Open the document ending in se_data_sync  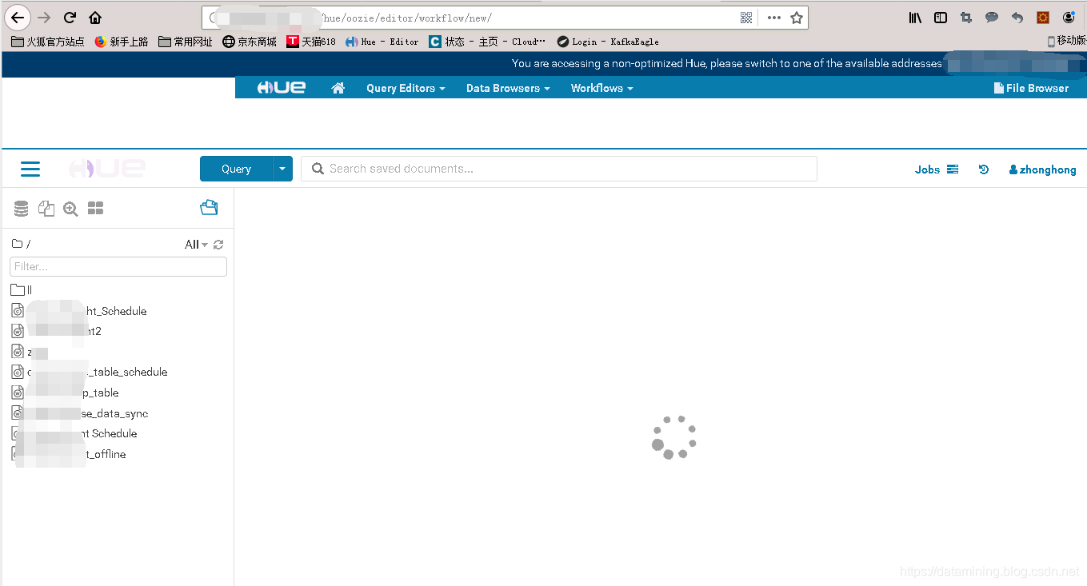tap(80, 413)
